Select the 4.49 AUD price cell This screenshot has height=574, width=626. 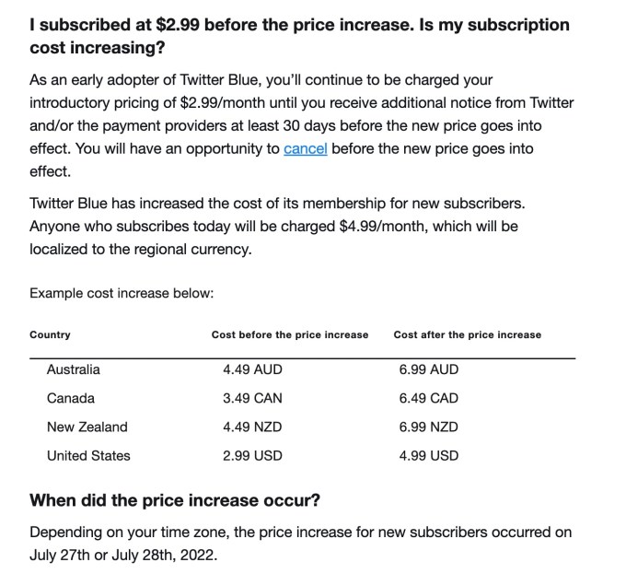[x=252, y=369]
